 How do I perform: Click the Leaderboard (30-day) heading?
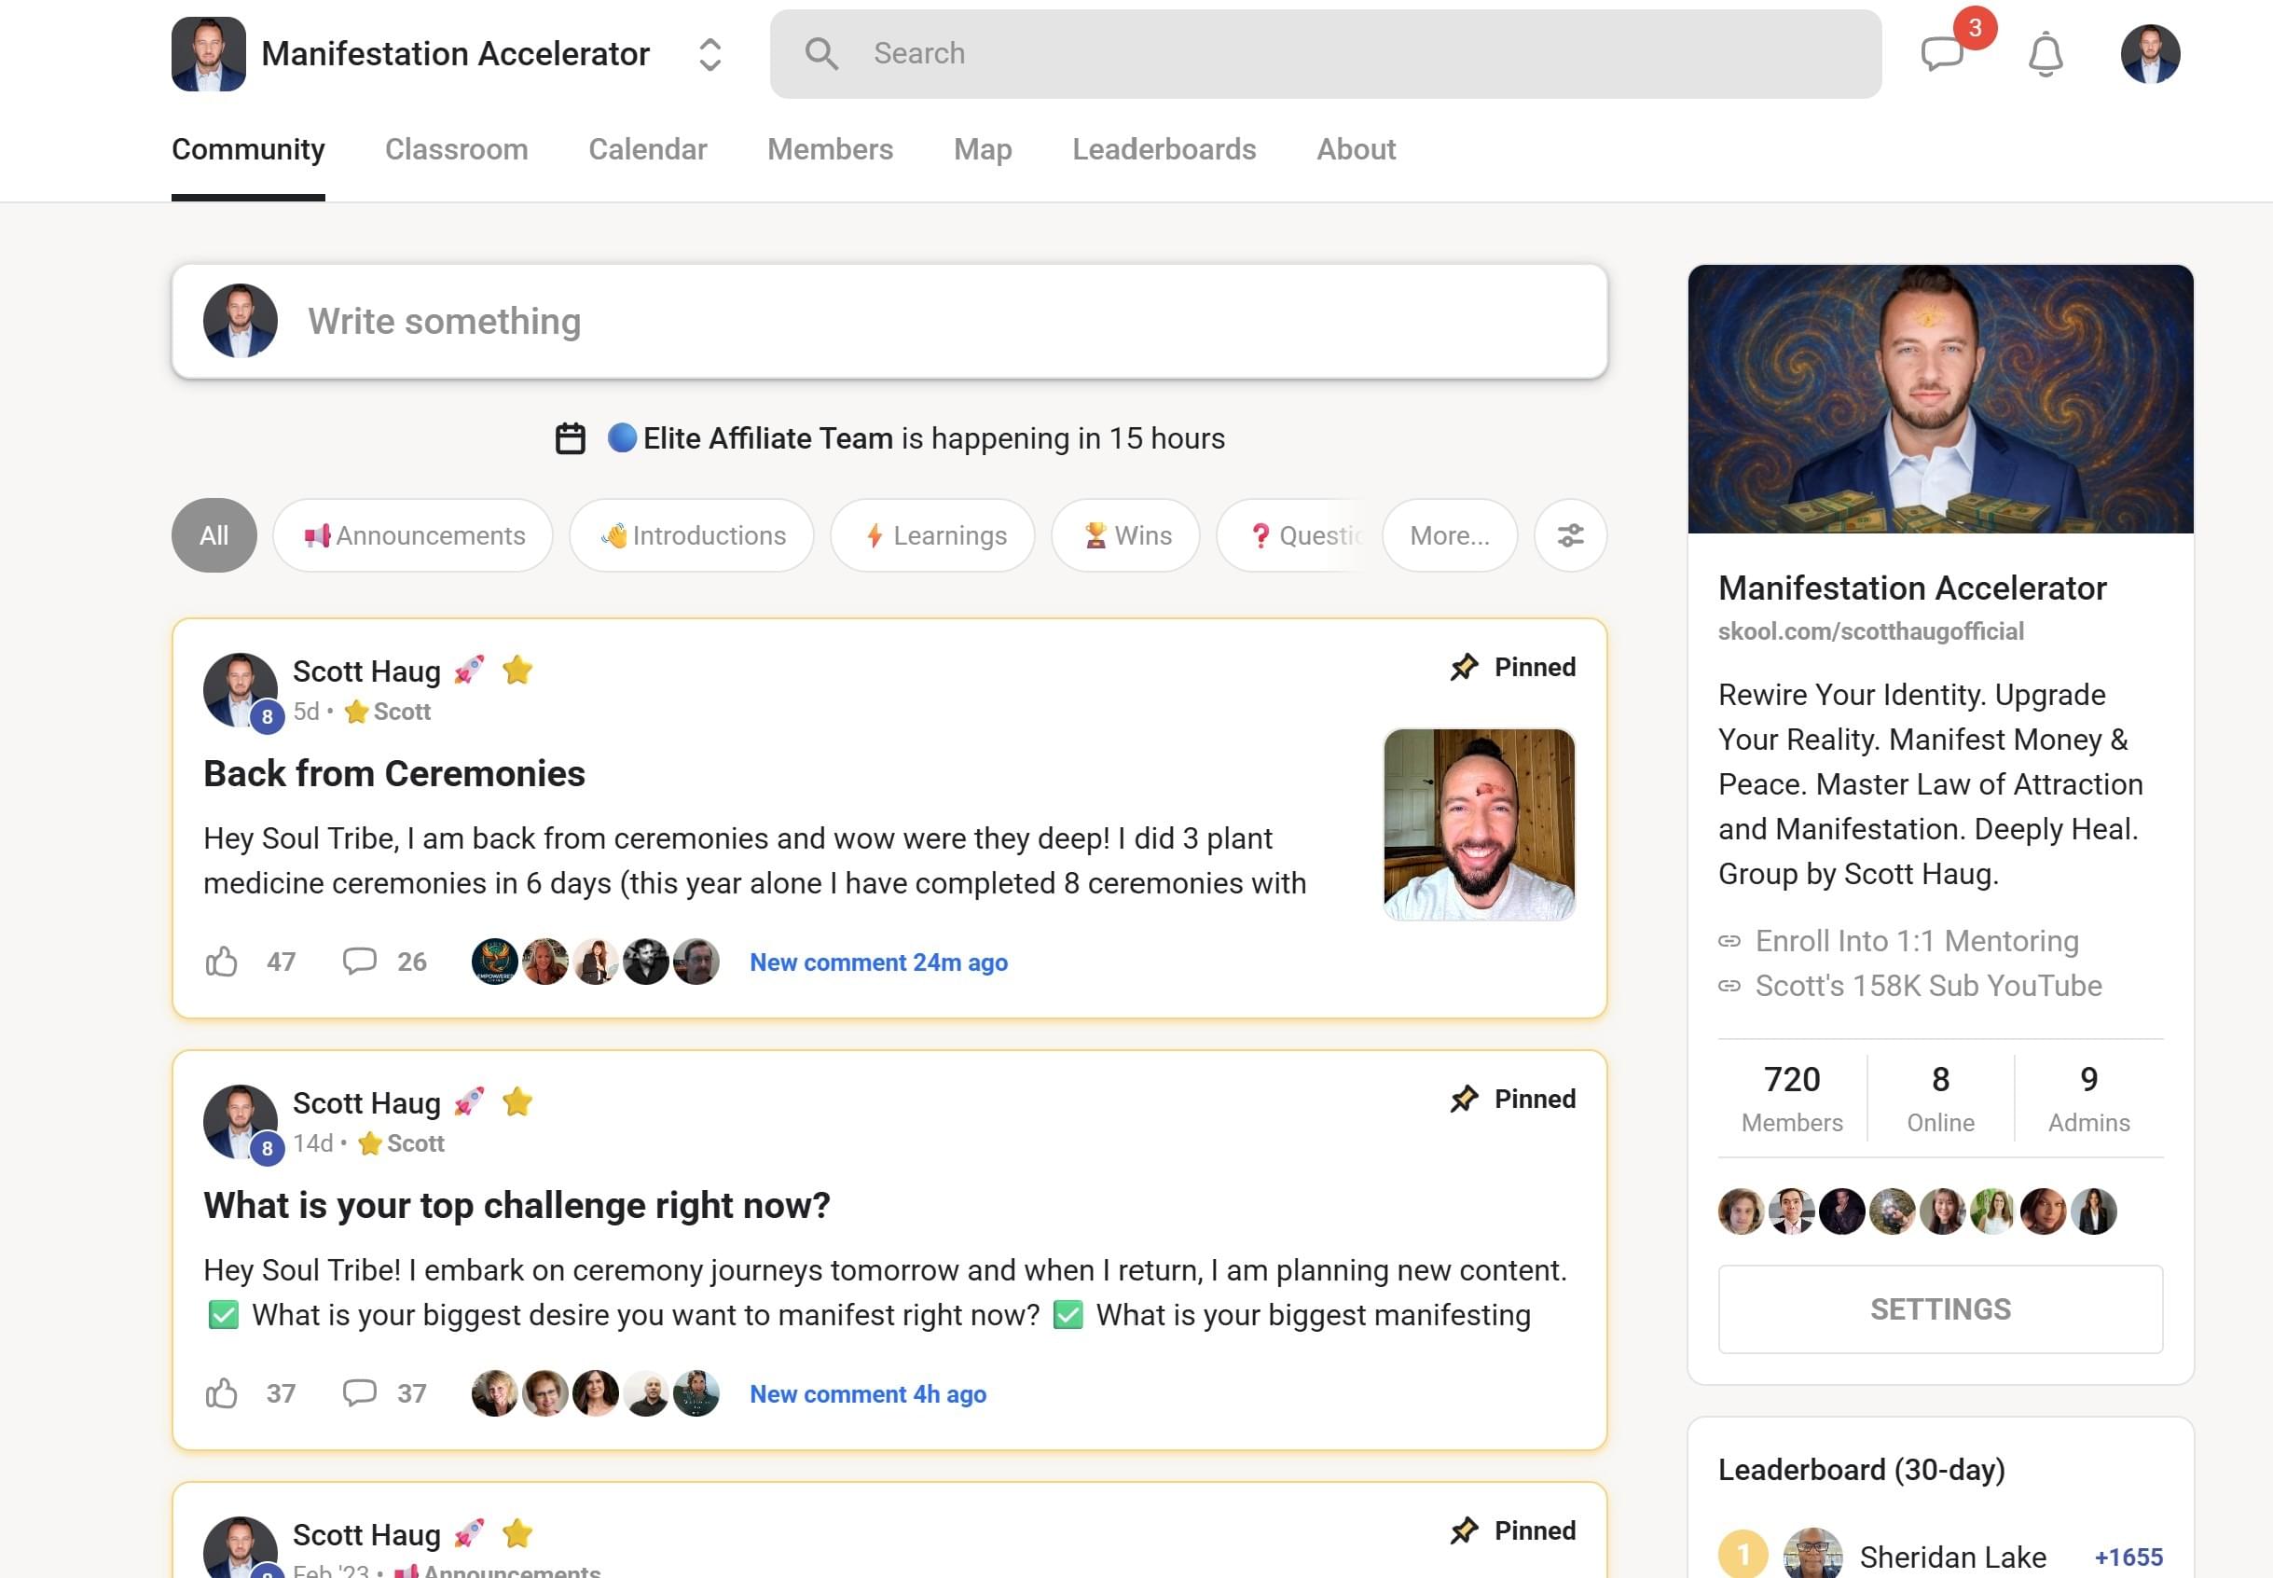coord(1862,1470)
